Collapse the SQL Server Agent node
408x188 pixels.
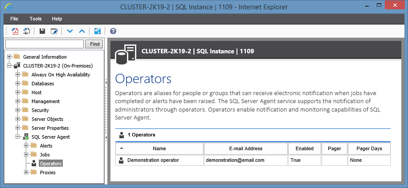tap(18, 137)
